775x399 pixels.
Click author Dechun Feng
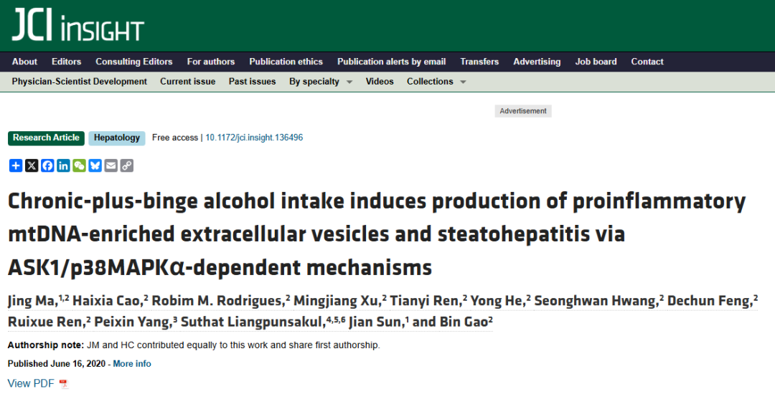click(x=709, y=300)
